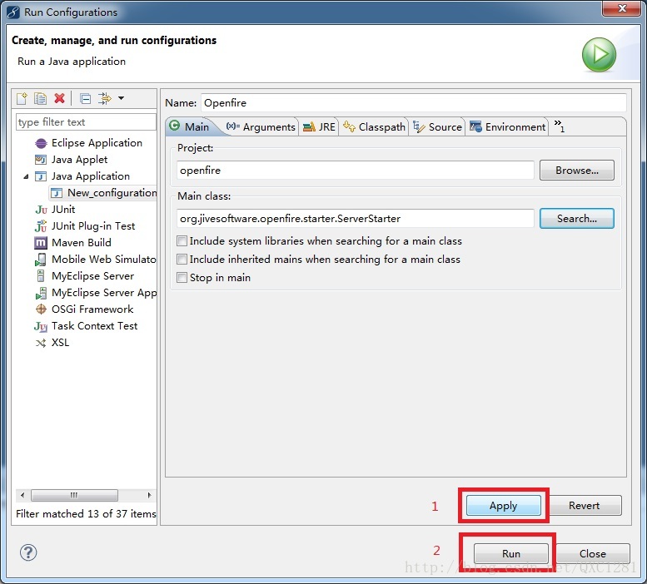The image size is (647, 584).
Task: Collapse the Java Application tree node
Action: click(26, 177)
